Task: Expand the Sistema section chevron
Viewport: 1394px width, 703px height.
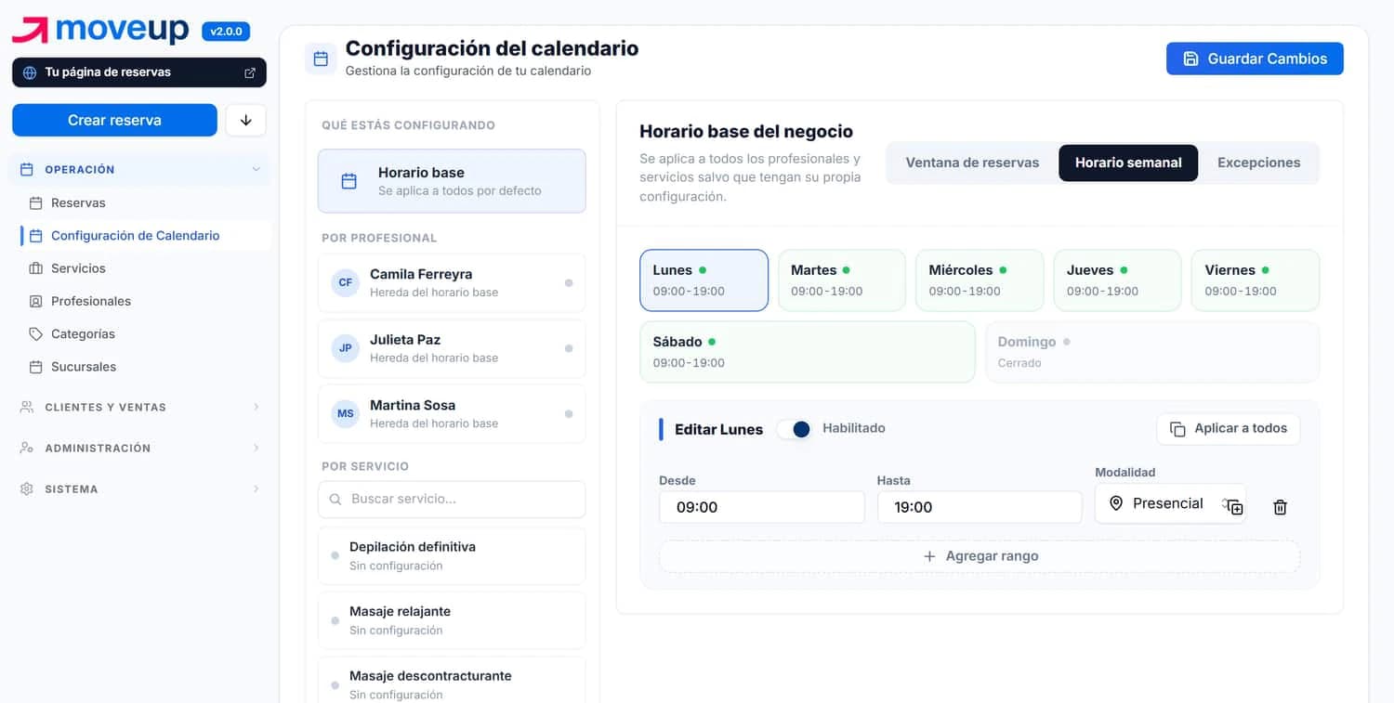Action: 256,488
